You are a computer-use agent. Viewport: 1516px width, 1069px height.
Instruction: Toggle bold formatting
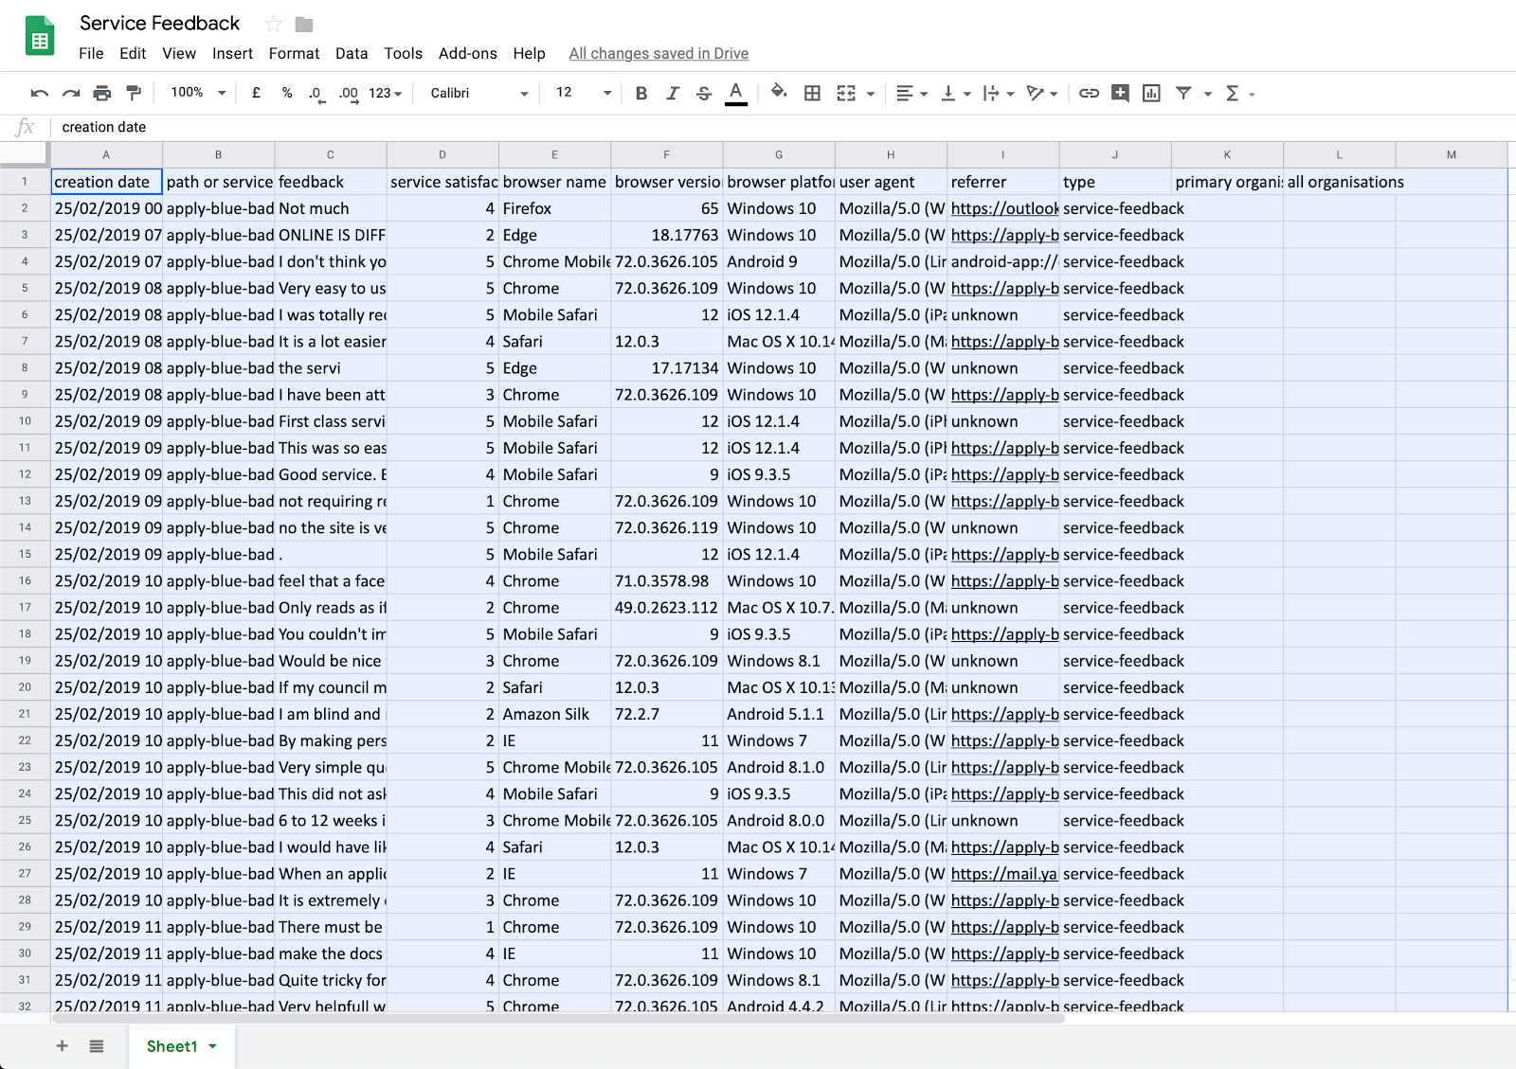pyautogui.click(x=641, y=93)
